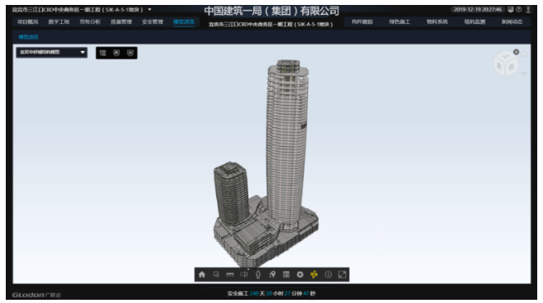Select the highlighted 模型浏览 tab
Viewport: 543px width, 303px height.
tap(183, 21)
